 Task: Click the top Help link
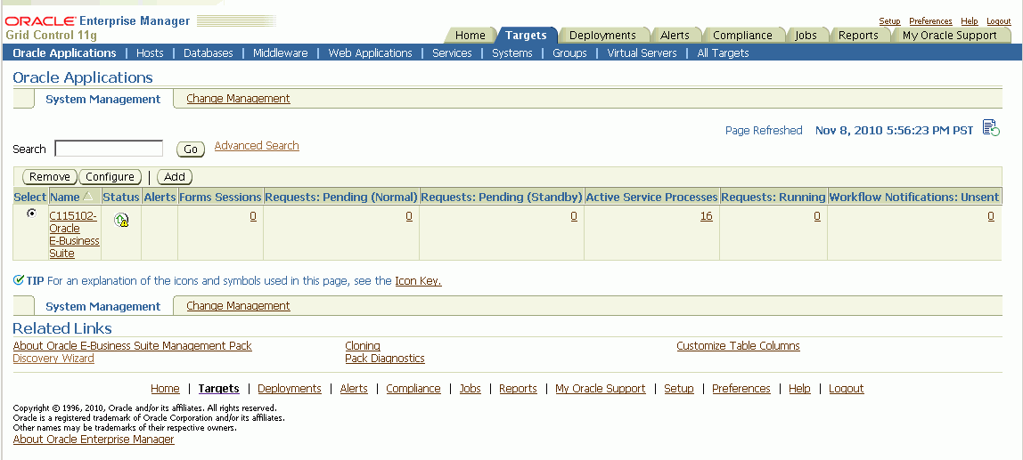[970, 21]
